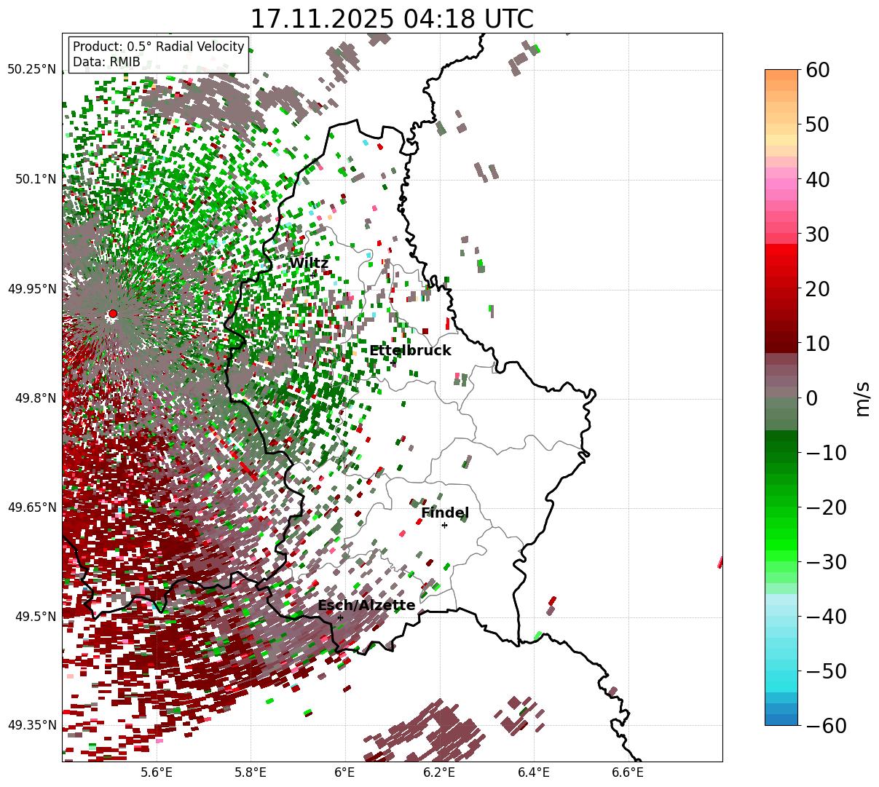Click the m/s colorbar unit label
Screen dimensions: 879x787
point(863,398)
